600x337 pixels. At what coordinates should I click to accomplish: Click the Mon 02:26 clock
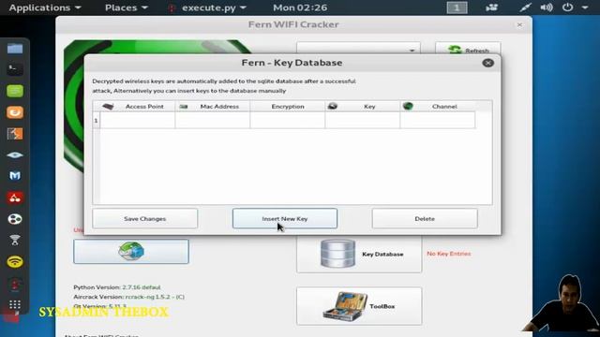[x=300, y=7]
